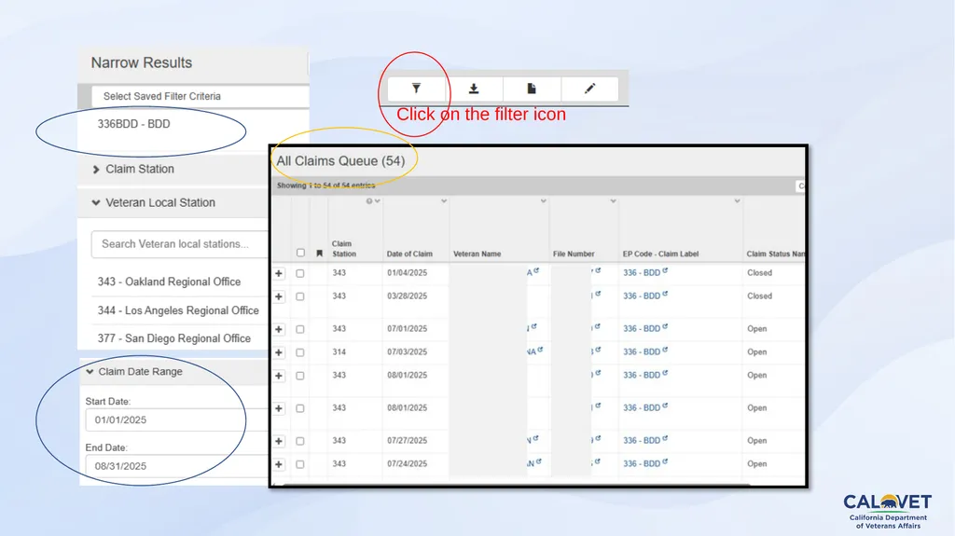The image size is (955, 536).
Task: Click the download arrow icon
Action: (x=473, y=89)
